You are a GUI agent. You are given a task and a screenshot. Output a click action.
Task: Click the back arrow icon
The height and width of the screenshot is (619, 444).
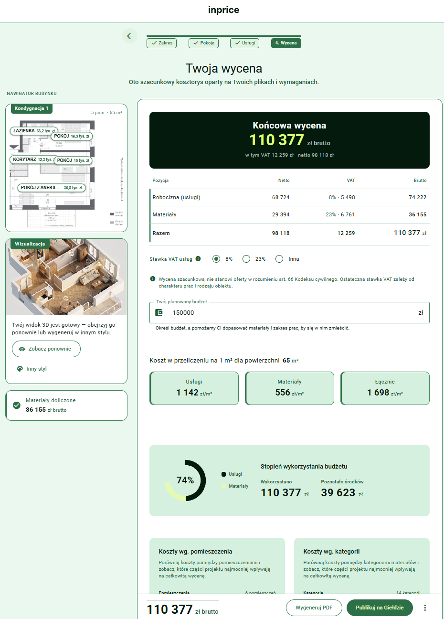pos(130,36)
